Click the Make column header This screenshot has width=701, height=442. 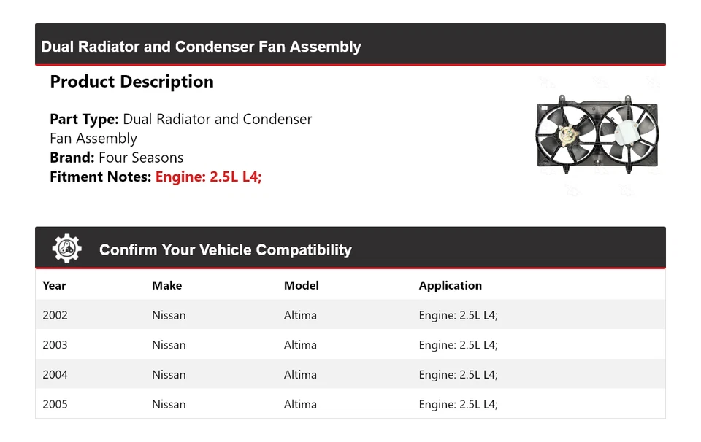click(166, 286)
